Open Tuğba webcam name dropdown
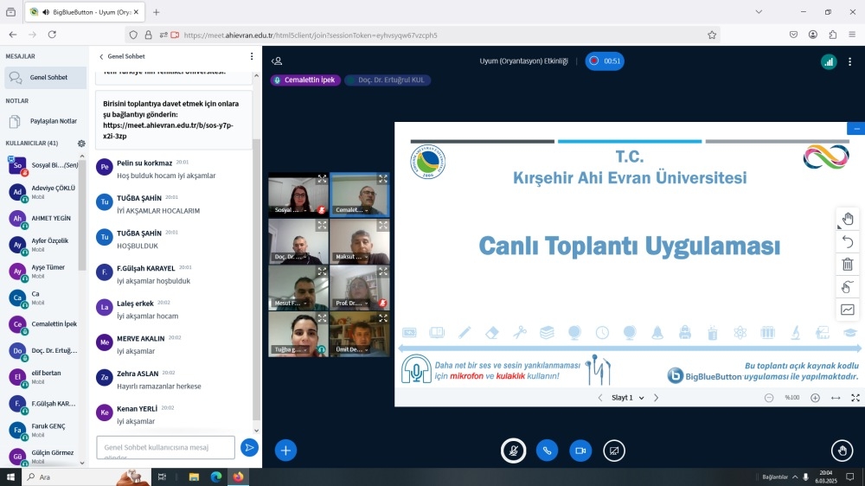Viewport: 865px width, 486px height. [x=291, y=349]
